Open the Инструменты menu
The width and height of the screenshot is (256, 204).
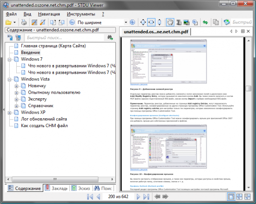click(x=81, y=14)
